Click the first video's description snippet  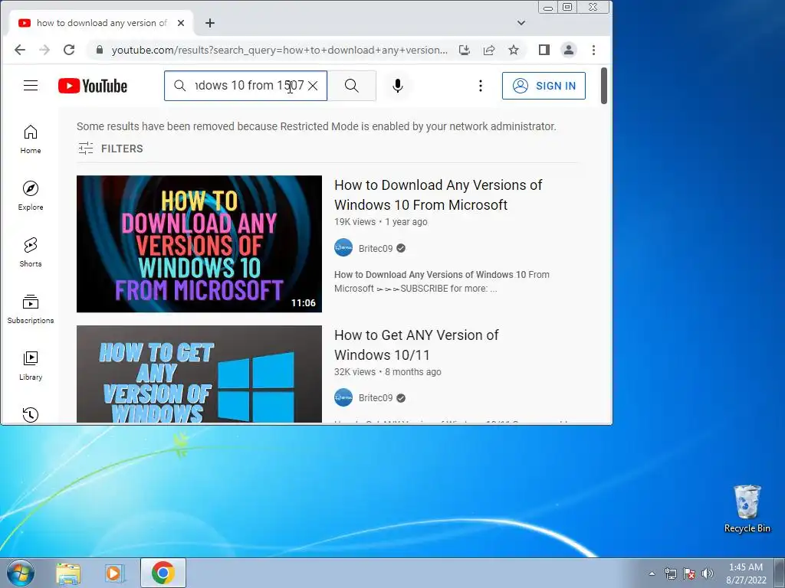[442, 282]
